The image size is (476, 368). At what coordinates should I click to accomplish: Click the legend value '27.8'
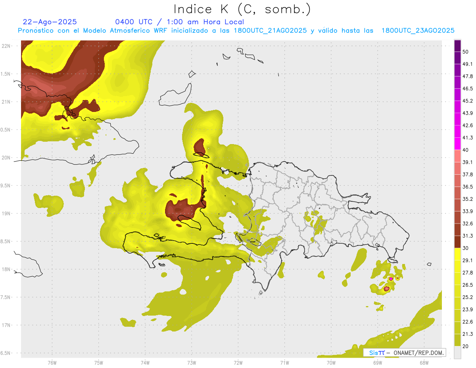[x=468, y=273]
